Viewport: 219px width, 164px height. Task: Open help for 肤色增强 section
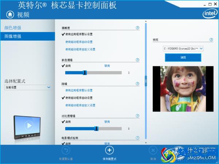[x=138, y=60]
